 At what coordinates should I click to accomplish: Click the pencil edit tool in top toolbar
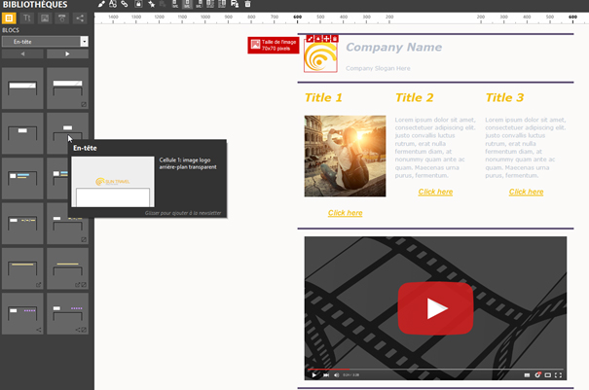tap(101, 4)
